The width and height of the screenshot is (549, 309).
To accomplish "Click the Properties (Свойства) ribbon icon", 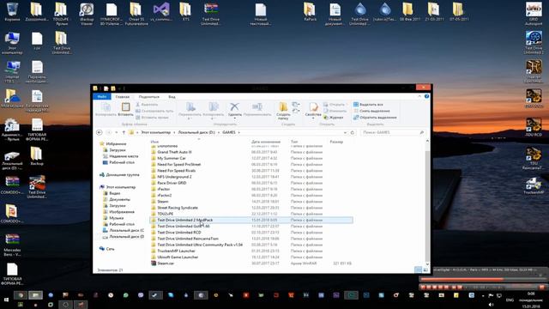I will pyautogui.click(x=313, y=106).
